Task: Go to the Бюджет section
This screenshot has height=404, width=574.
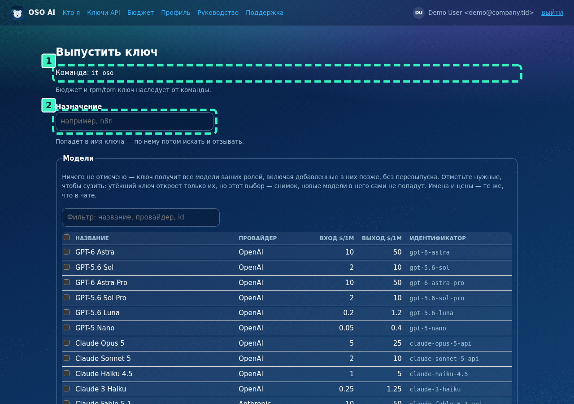Action: [140, 13]
